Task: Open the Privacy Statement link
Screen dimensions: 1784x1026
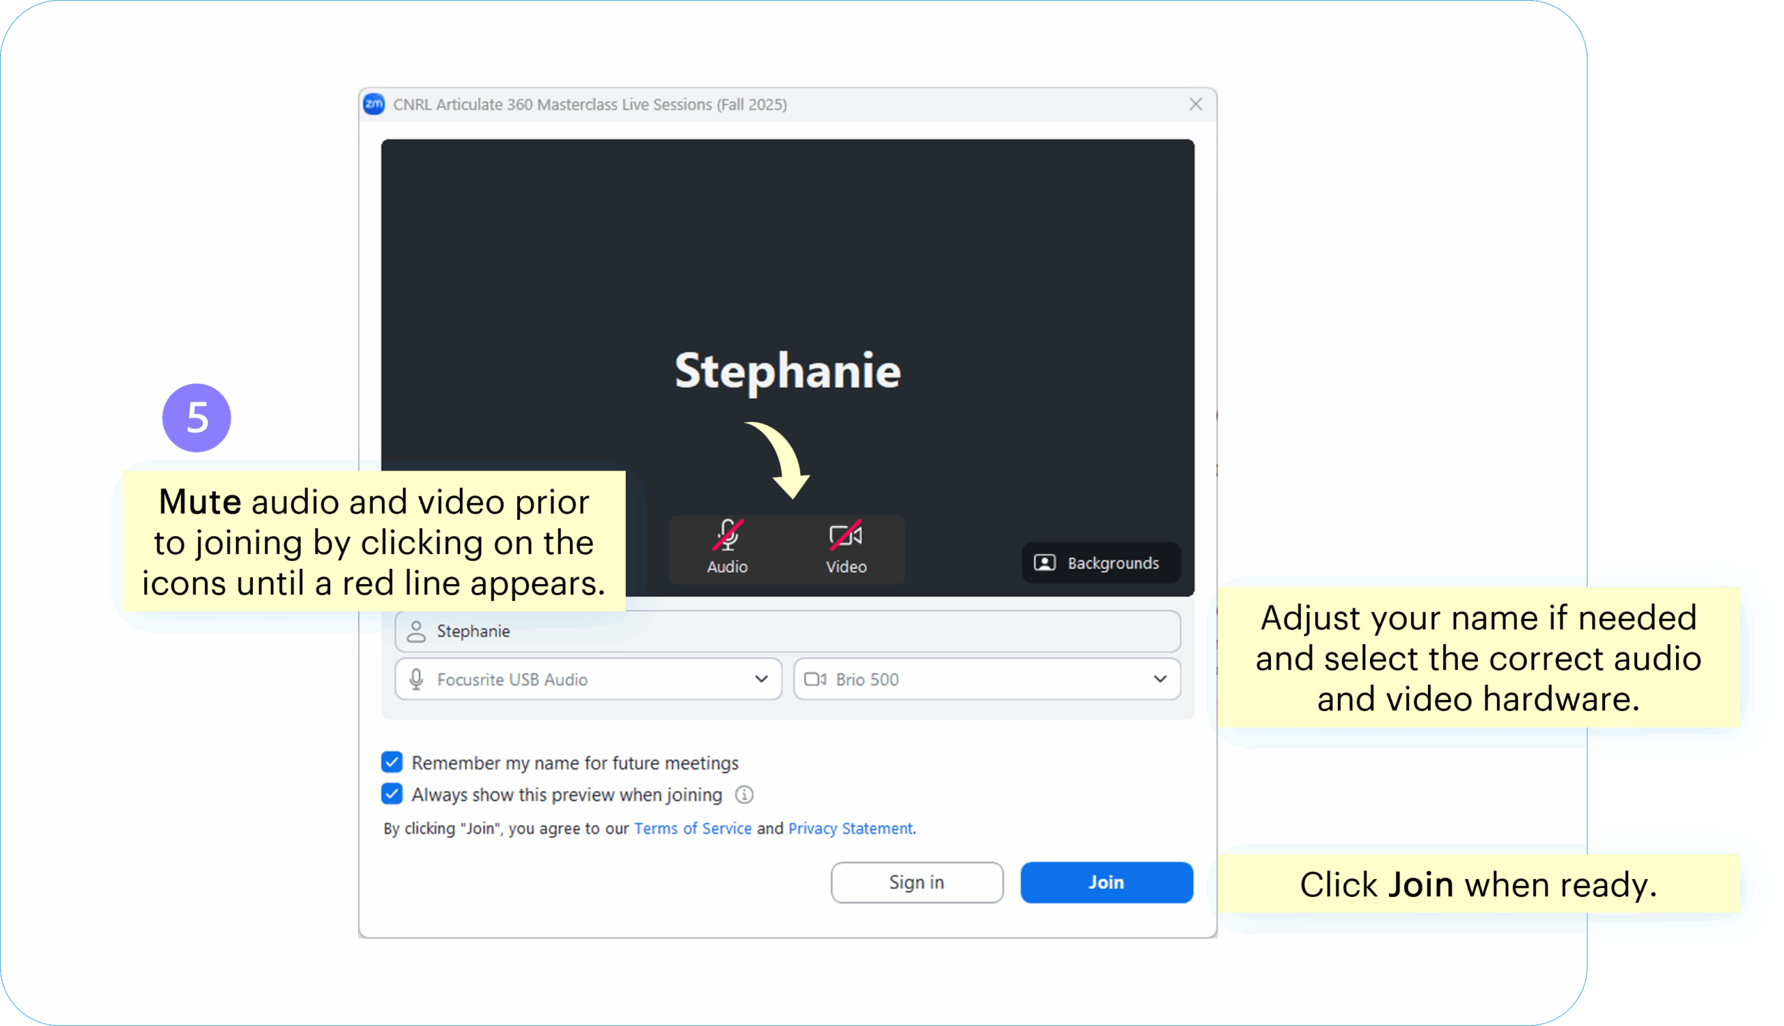Action: tap(850, 828)
